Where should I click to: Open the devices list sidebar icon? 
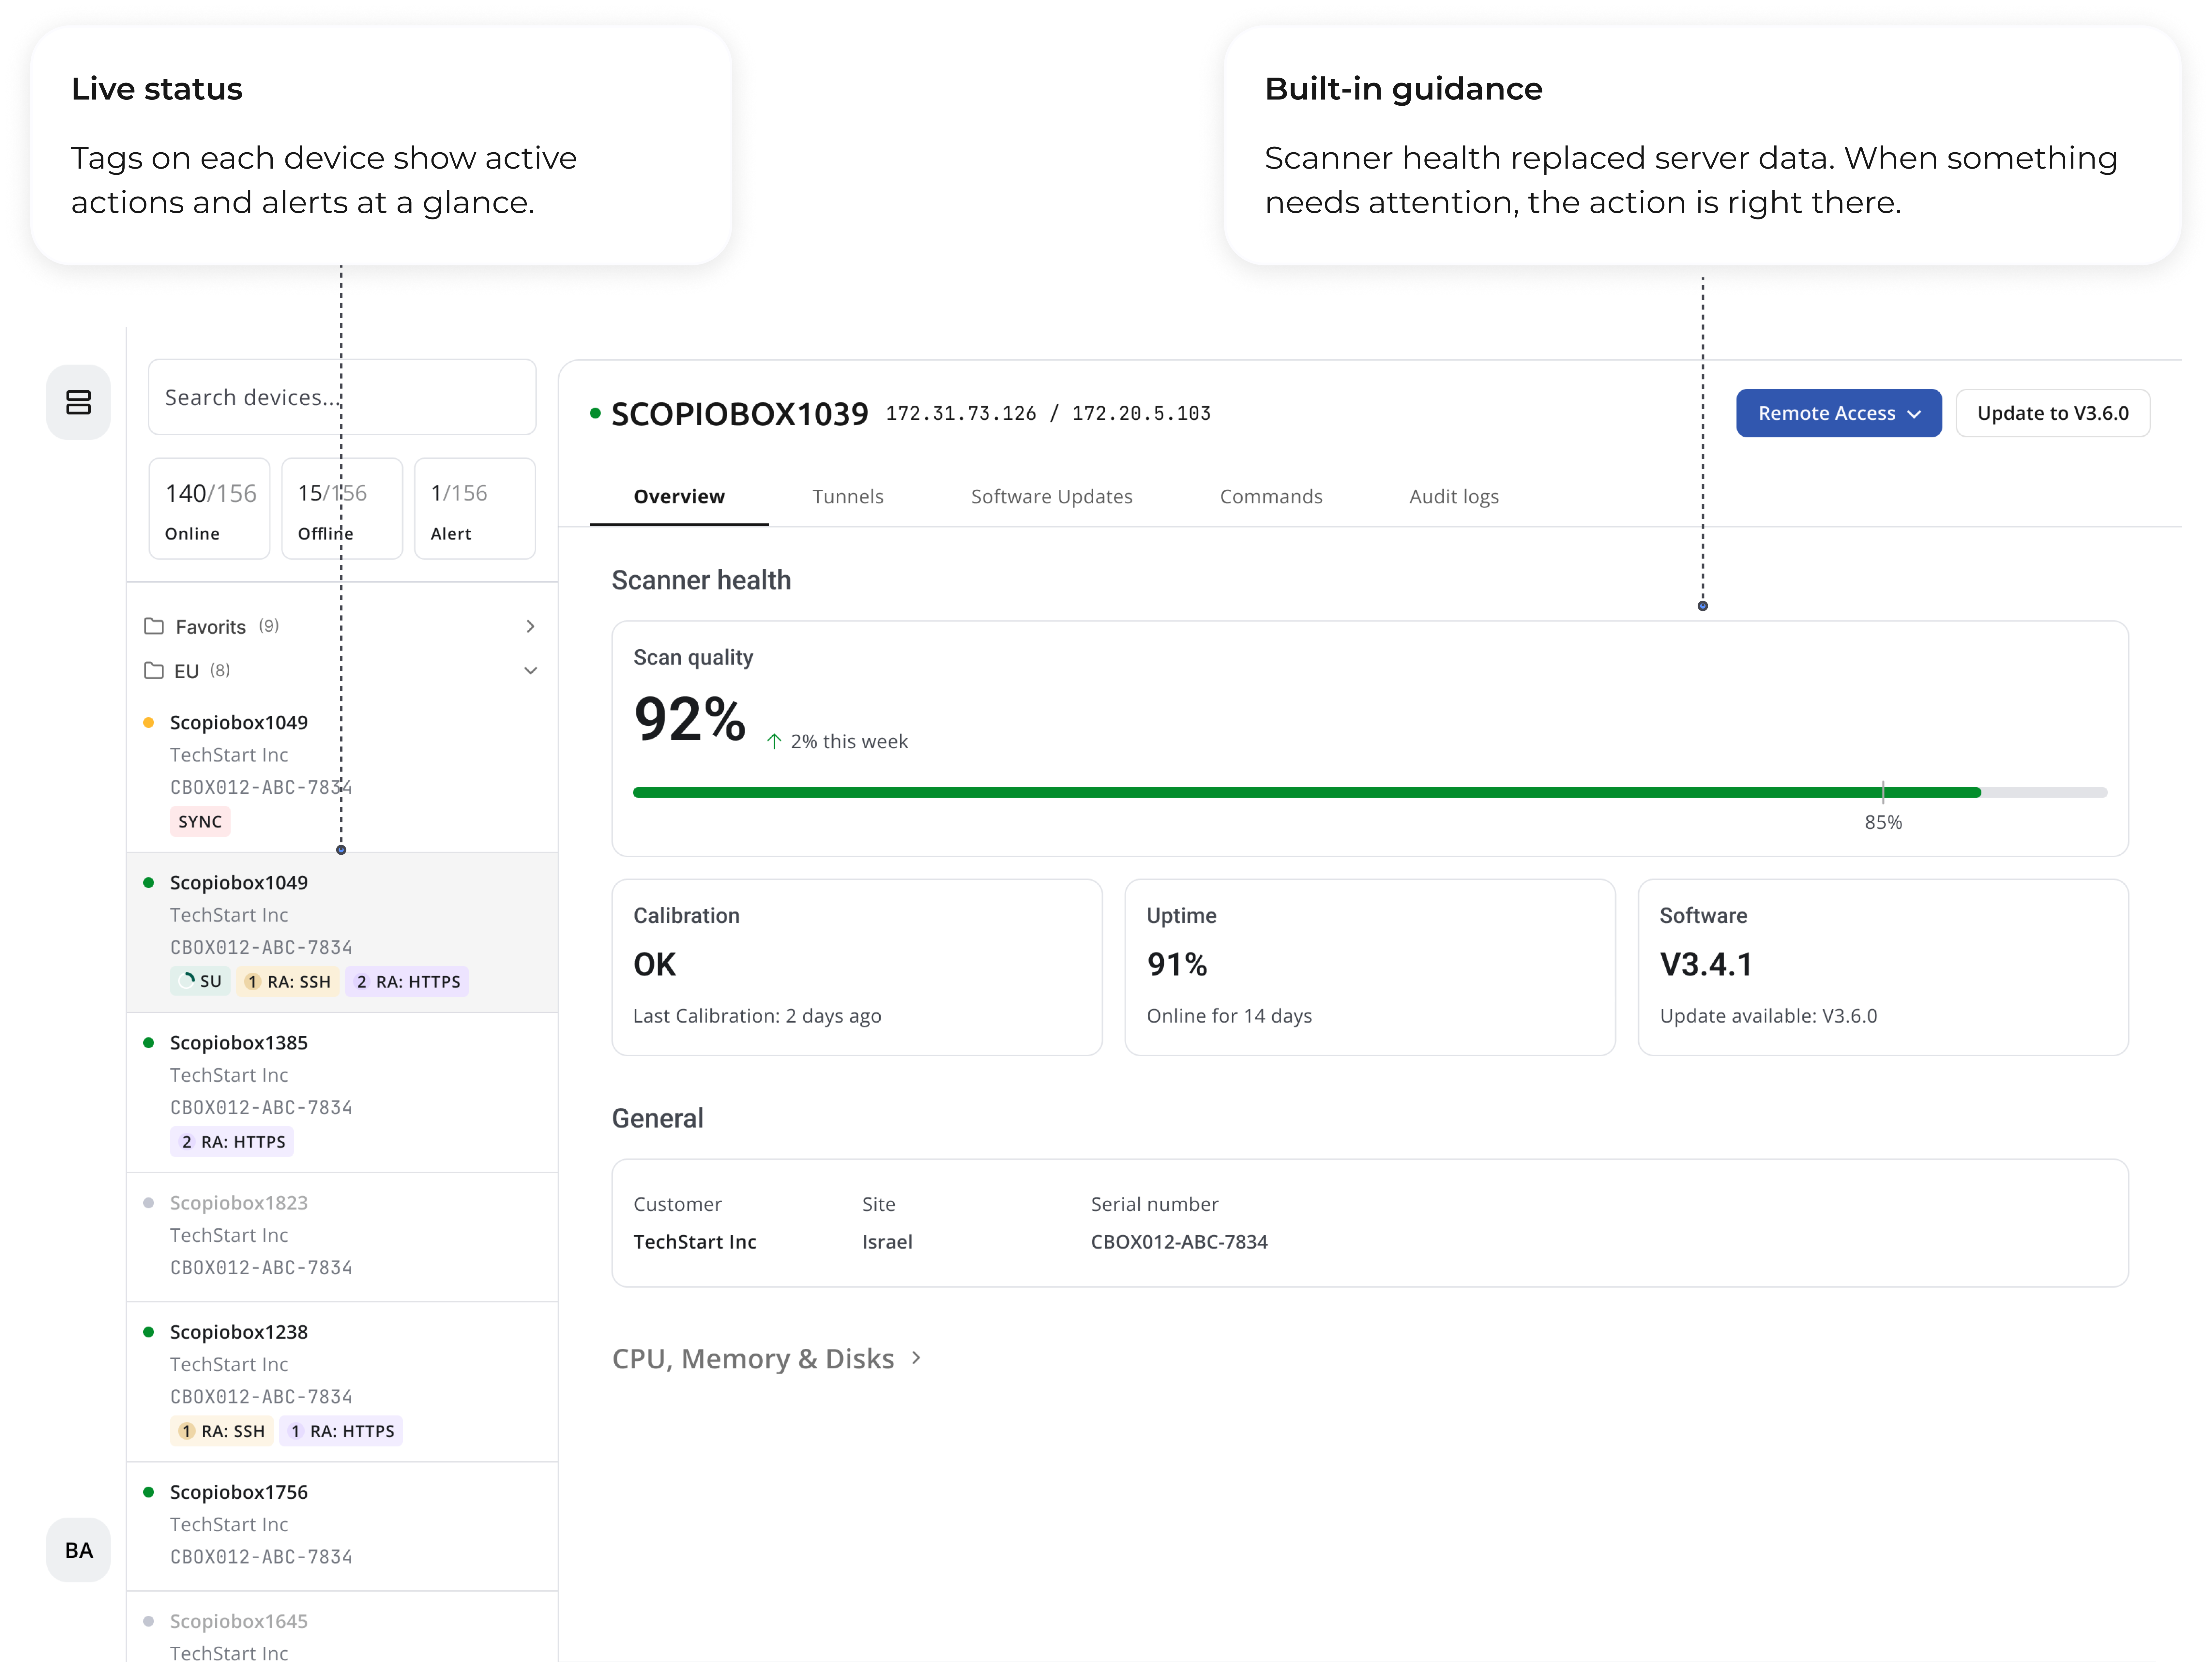click(78, 402)
